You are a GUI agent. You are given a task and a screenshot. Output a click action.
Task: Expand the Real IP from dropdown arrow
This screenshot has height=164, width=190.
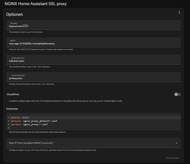(x=177, y=143)
